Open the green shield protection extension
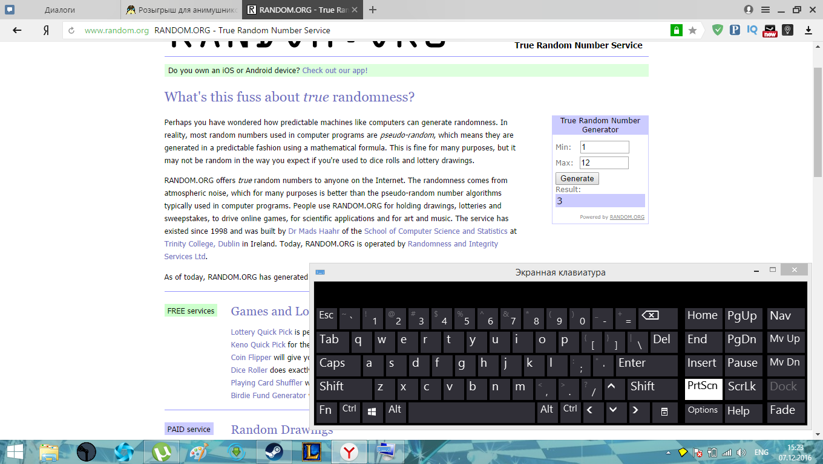 pyautogui.click(x=718, y=30)
